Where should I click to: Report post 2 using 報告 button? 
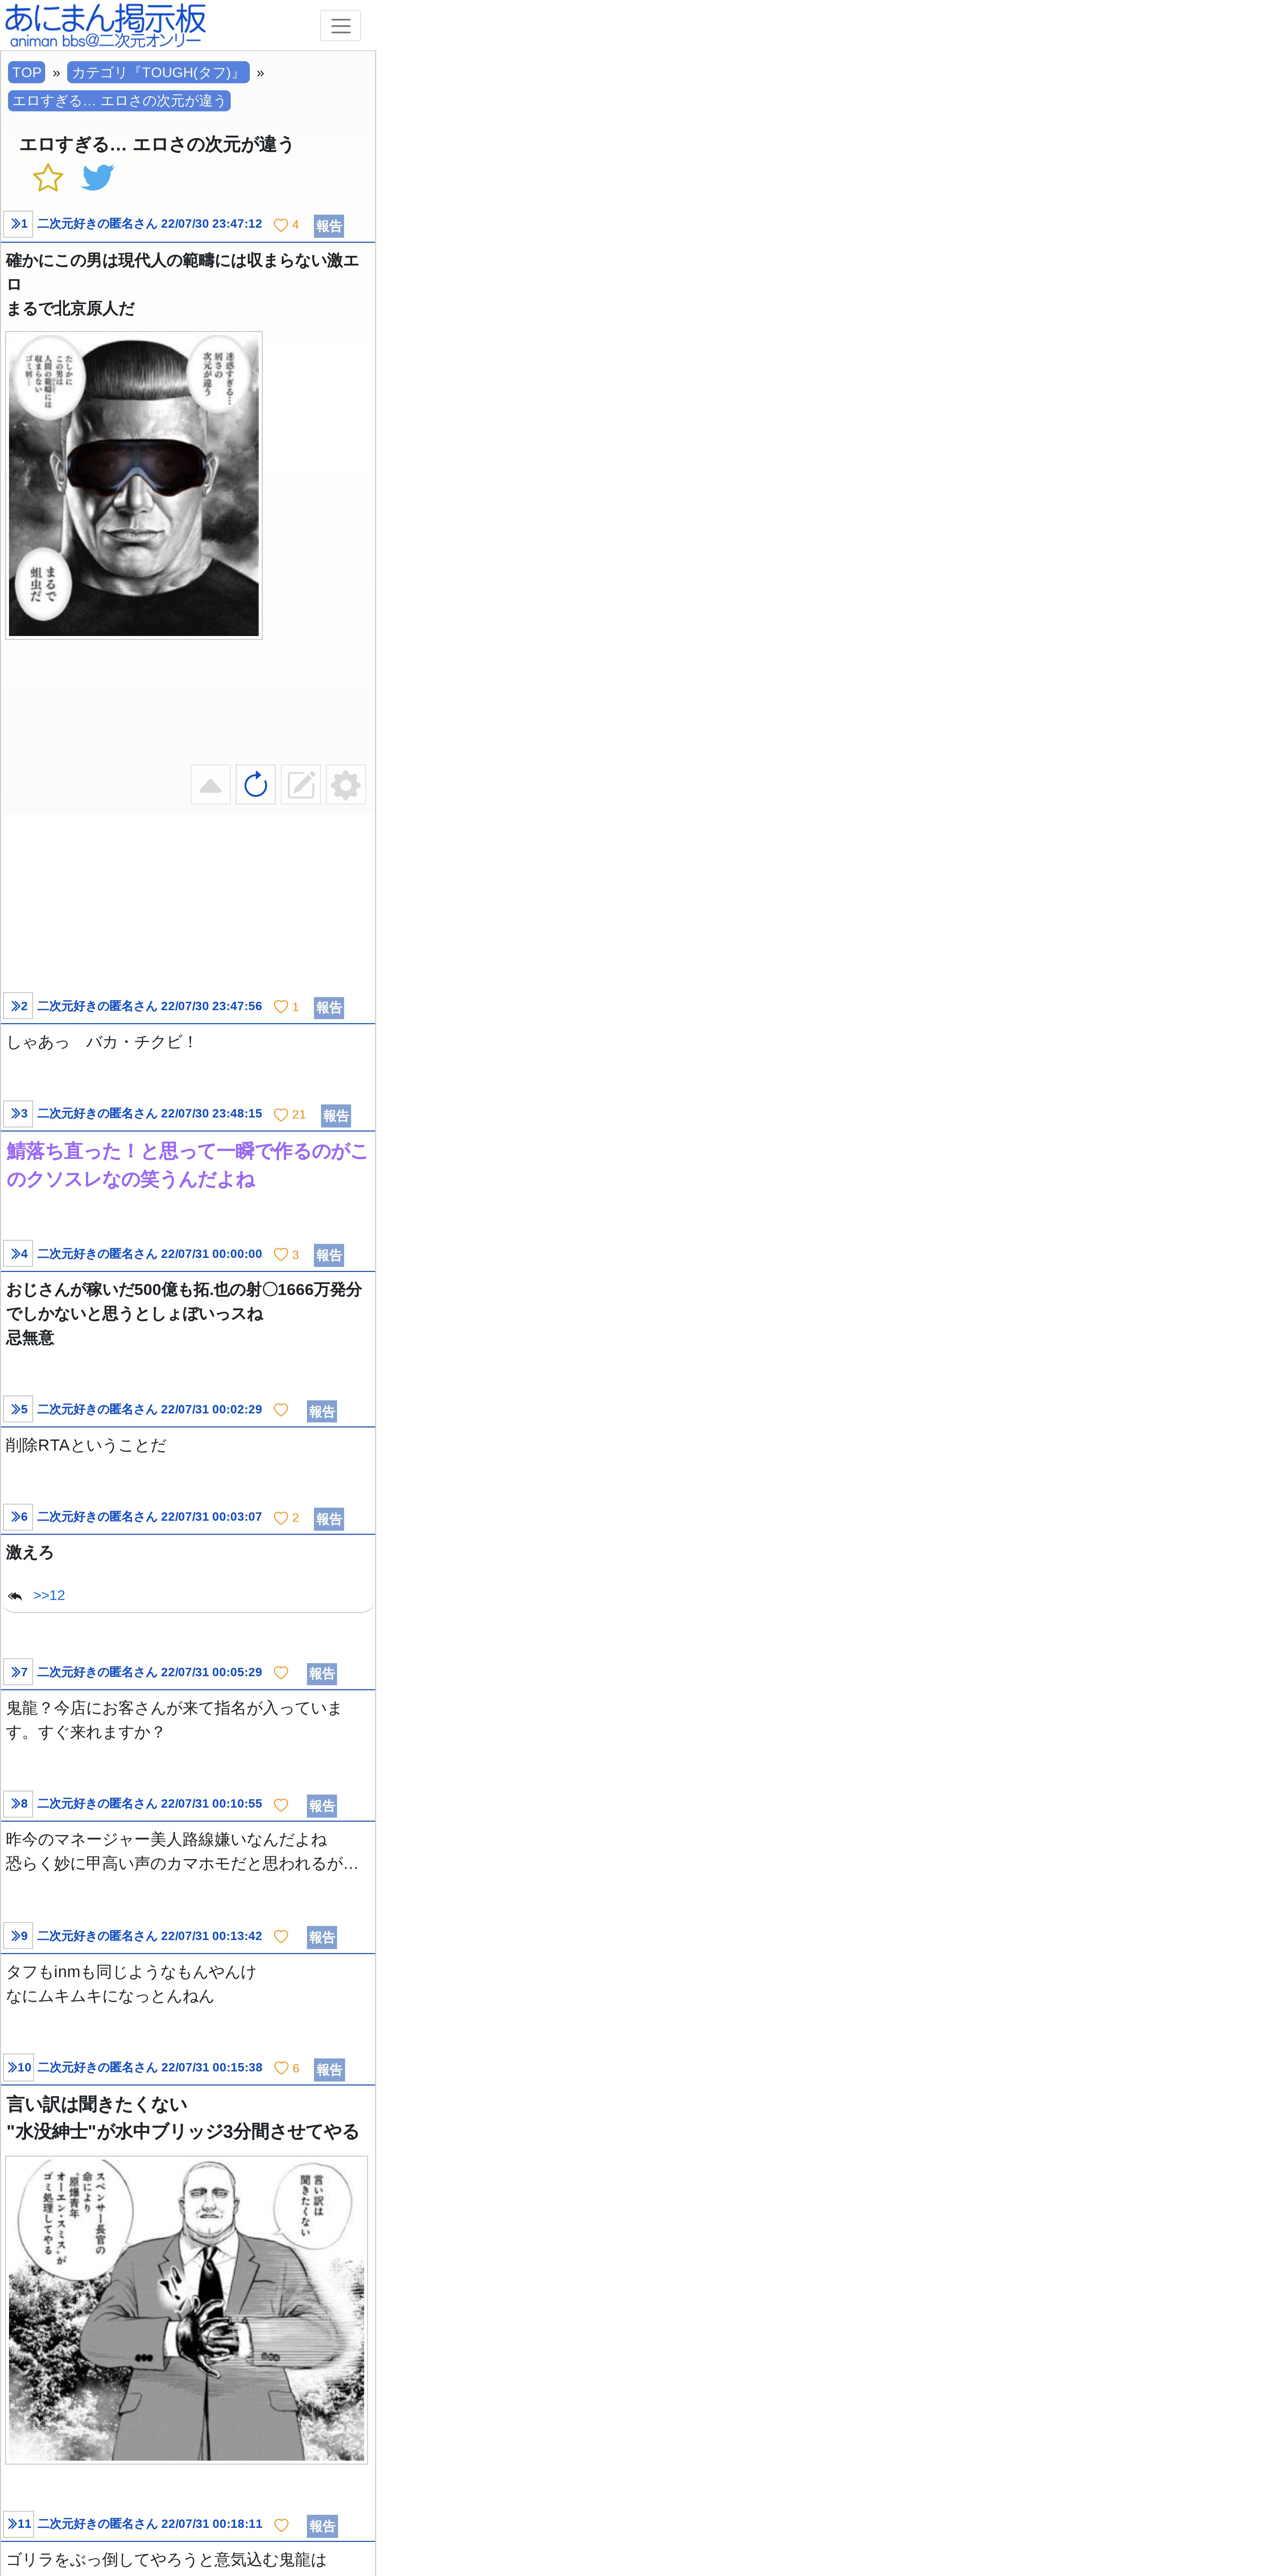[x=329, y=1008]
